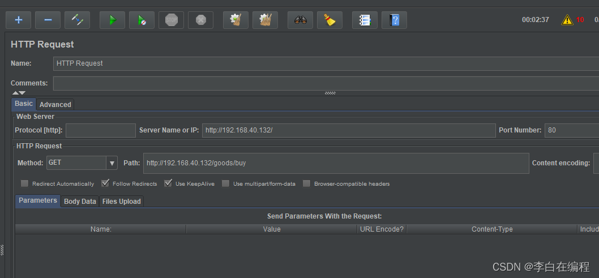Image resolution: width=599 pixels, height=278 pixels.
Task: Click the Content encoding input field
Action: tap(596, 163)
